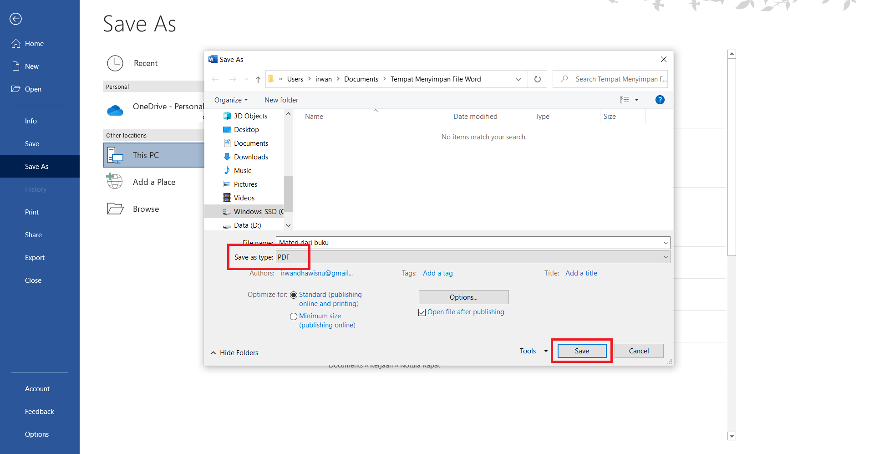Click the back arrow circle icon
Viewport: 874px width, 454px height.
coord(16,19)
